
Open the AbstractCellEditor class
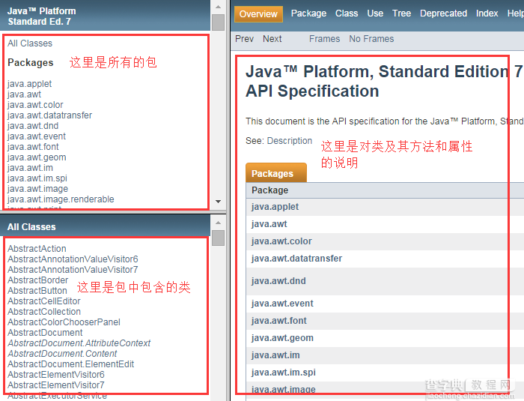click(43, 301)
